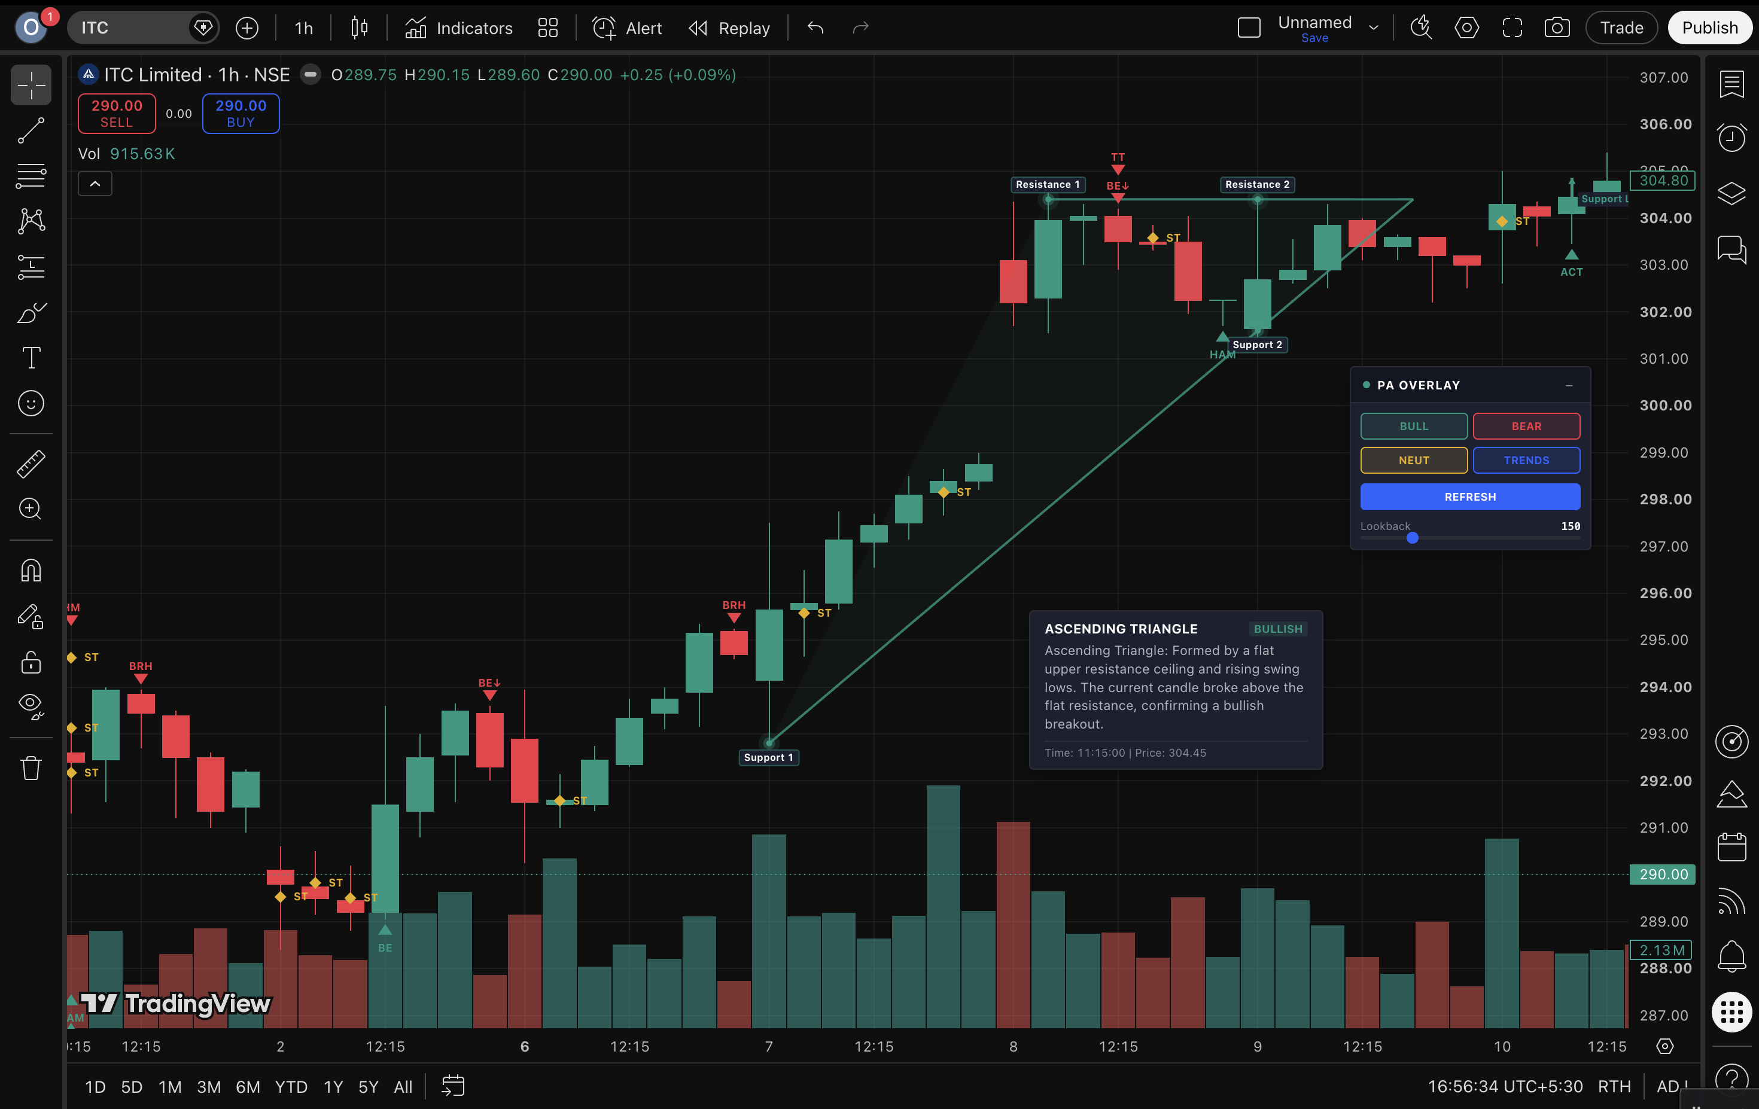Undo the last chart action
The width and height of the screenshot is (1759, 1109).
815,28
